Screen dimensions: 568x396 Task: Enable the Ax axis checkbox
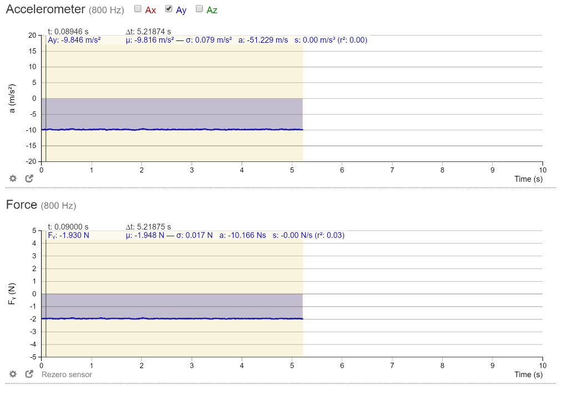tap(138, 9)
